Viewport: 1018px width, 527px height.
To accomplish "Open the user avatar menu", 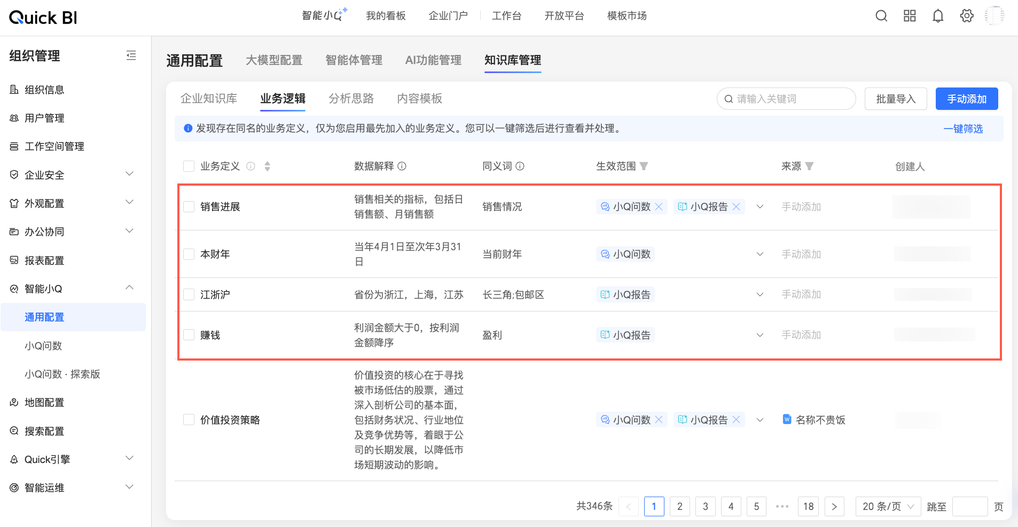I will pos(994,16).
